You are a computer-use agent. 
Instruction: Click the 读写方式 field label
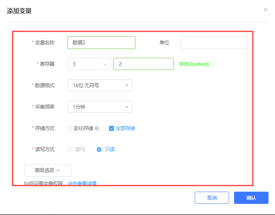(45, 150)
